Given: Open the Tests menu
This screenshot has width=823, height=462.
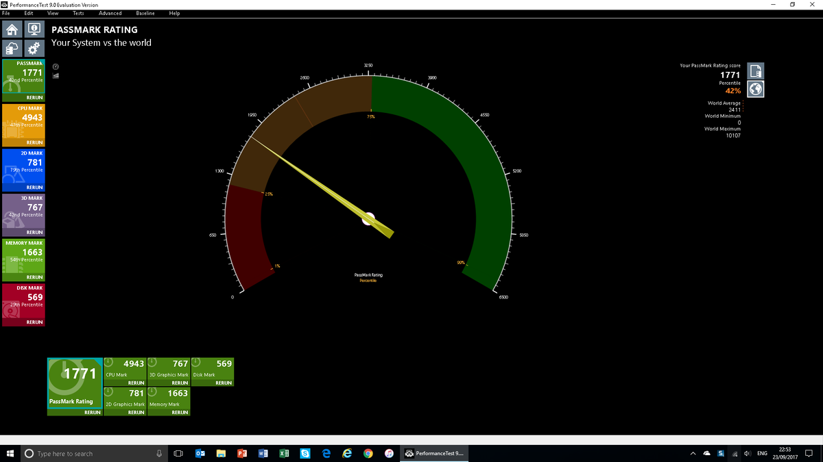Looking at the screenshot, I should tap(78, 13).
